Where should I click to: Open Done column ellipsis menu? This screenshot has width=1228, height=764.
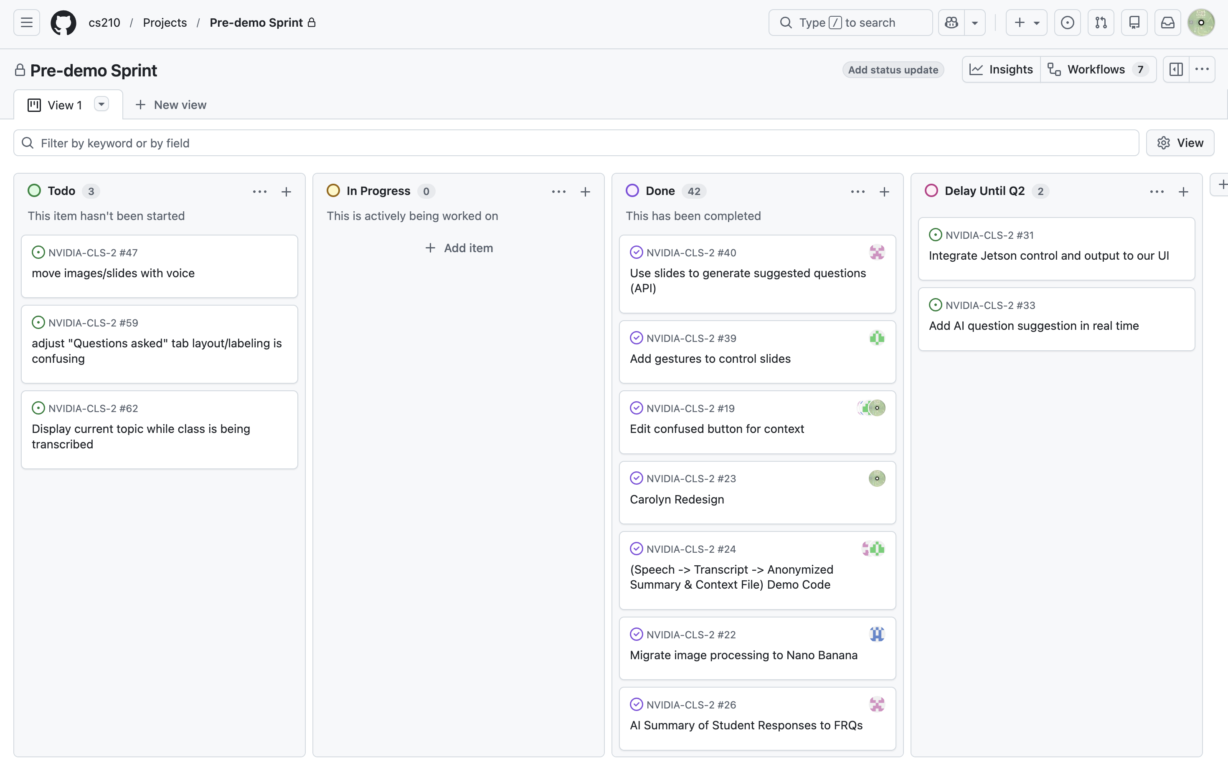(x=858, y=192)
